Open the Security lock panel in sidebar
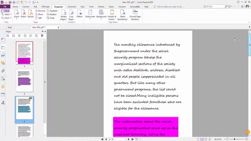 tap(3, 86)
